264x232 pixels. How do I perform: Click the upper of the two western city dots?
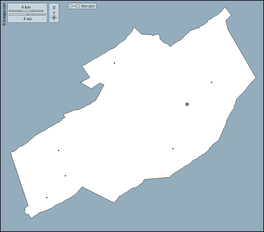[59, 150]
